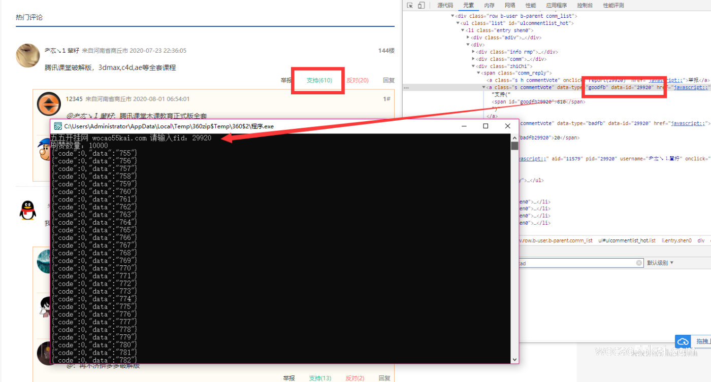Click 支持(610) on the first comment
This screenshot has height=382, width=711.
click(319, 80)
